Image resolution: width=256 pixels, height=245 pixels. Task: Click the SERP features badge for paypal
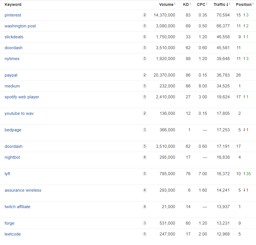tap(145, 75)
